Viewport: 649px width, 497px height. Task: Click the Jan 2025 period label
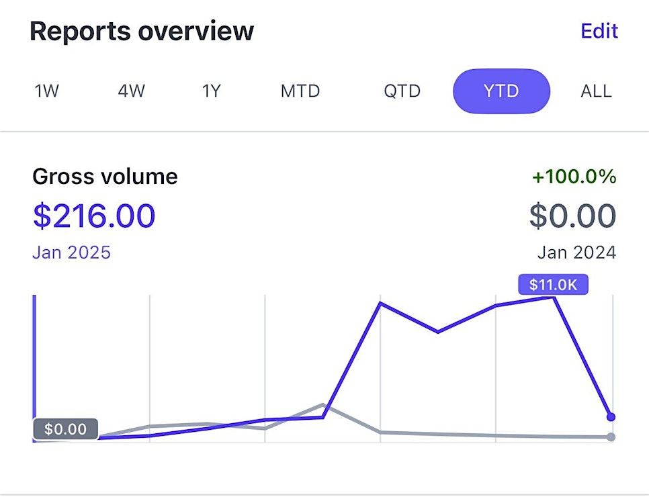[71, 253]
